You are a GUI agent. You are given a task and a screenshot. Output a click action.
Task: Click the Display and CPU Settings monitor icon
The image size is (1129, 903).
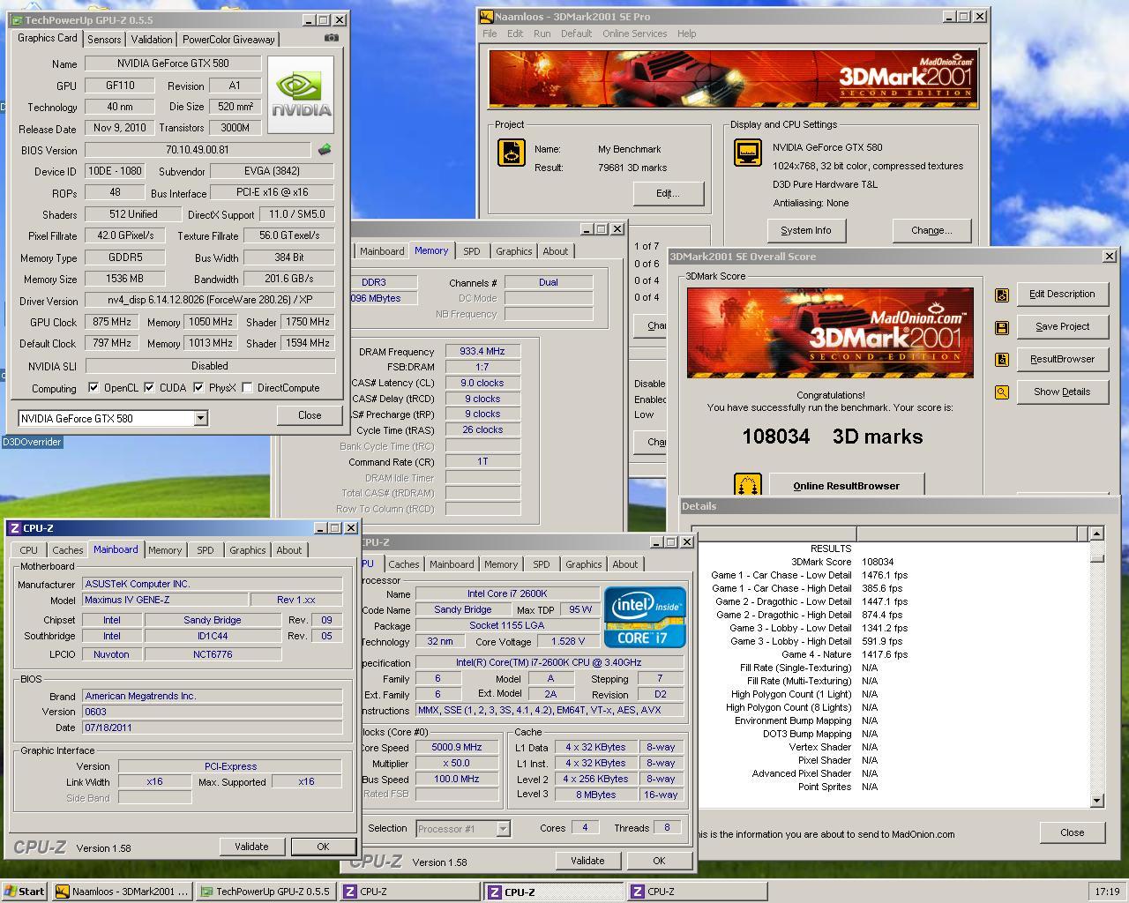748,153
